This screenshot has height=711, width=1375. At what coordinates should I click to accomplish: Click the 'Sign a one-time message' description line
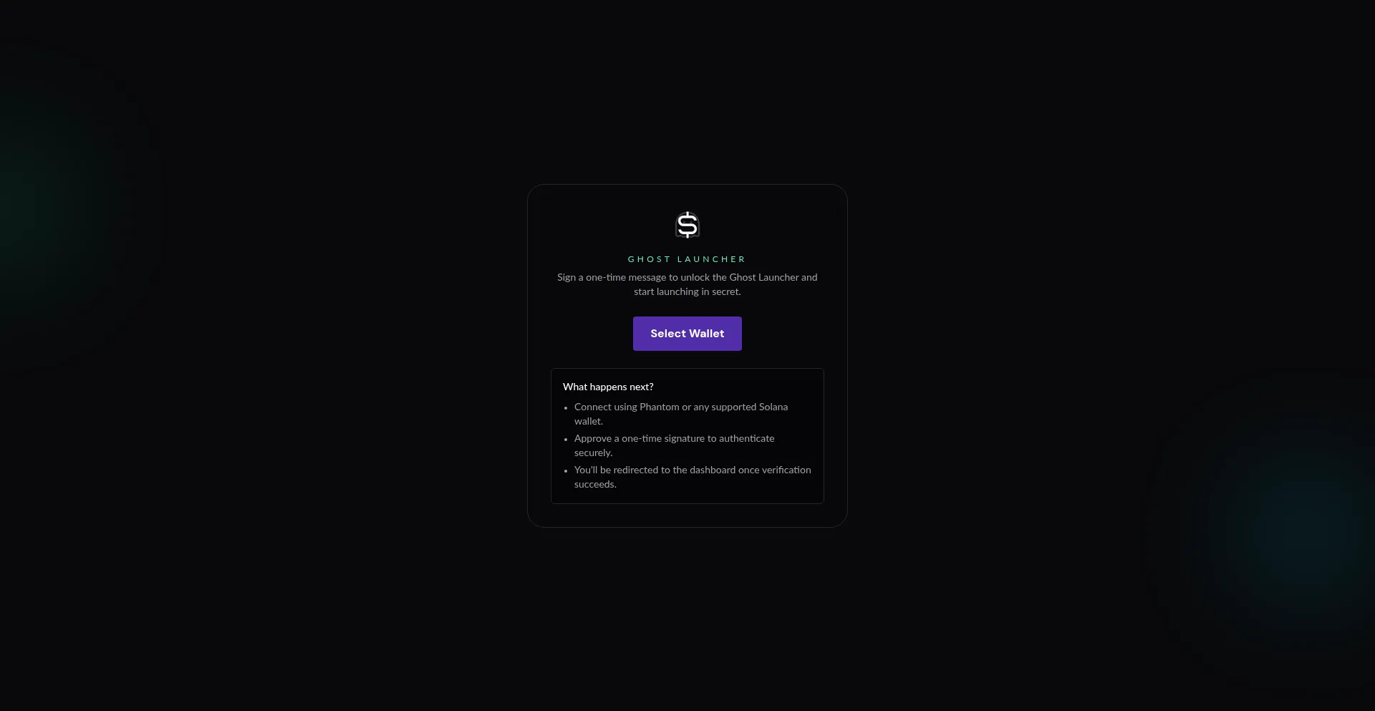coord(687,277)
